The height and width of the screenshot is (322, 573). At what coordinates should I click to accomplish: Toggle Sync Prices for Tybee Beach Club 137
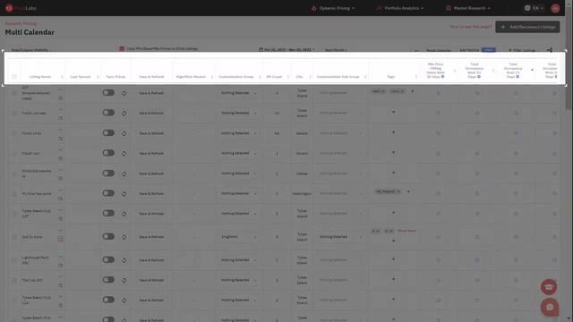108,213
